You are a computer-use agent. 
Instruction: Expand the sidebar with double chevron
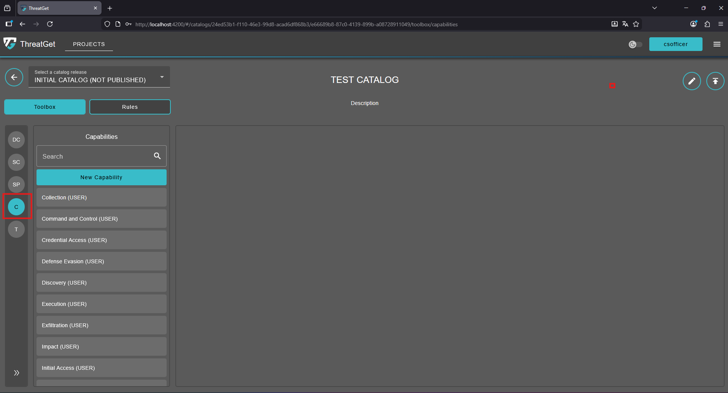coord(16,373)
